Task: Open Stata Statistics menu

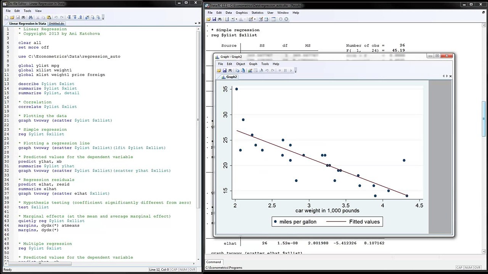Action: [257, 13]
